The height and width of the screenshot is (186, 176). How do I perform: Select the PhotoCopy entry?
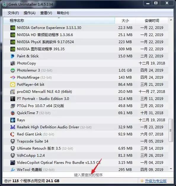(86, 63)
